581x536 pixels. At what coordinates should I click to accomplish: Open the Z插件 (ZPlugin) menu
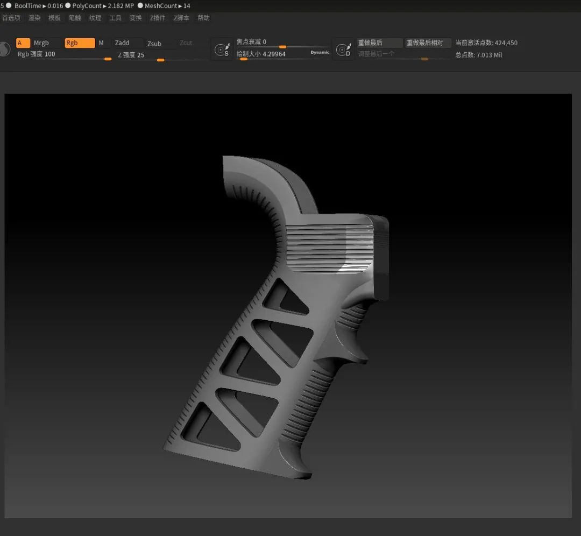pyautogui.click(x=158, y=18)
